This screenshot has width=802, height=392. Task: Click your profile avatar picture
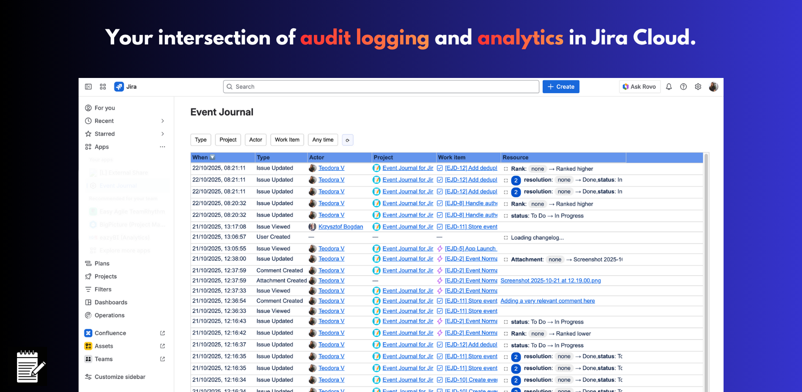point(714,86)
